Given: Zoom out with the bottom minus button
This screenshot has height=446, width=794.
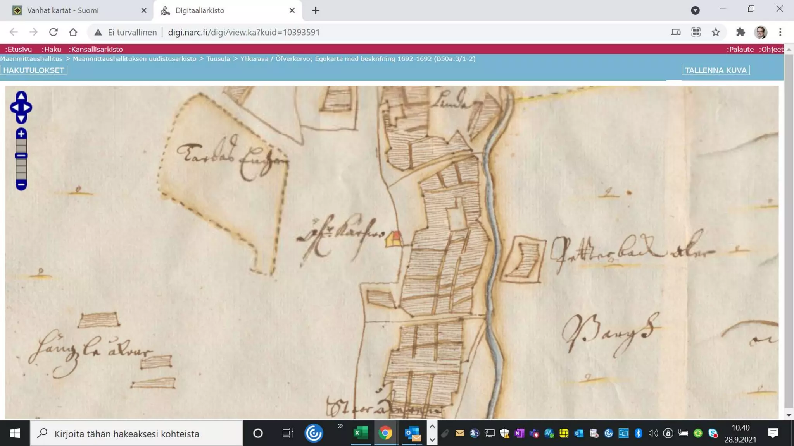Looking at the screenshot, I should coord(21,185).
